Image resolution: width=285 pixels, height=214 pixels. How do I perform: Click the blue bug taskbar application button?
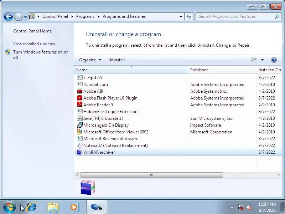click(96, 207)
